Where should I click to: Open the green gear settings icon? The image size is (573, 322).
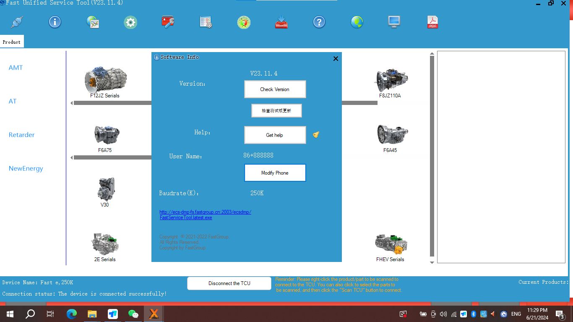point(130,22)
